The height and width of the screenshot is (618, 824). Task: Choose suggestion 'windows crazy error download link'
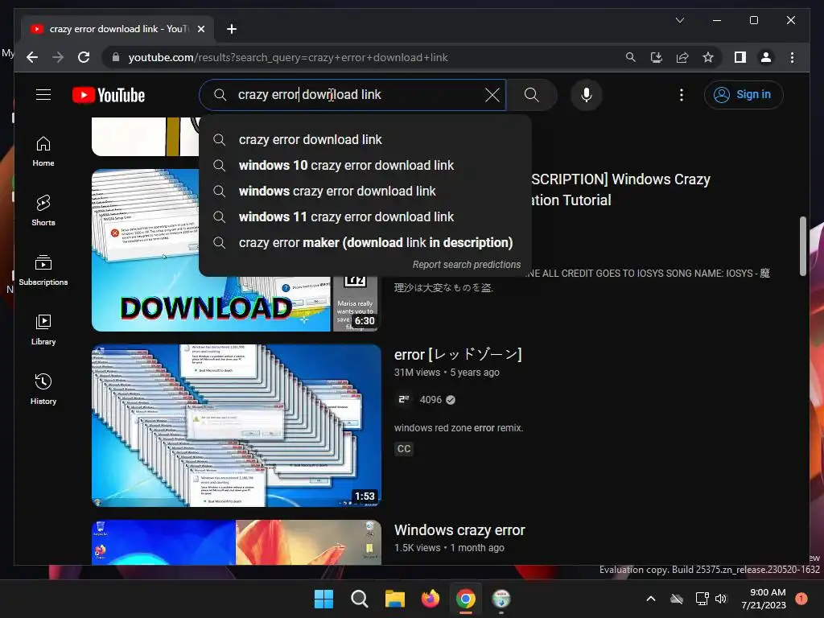tap(365, 192)
